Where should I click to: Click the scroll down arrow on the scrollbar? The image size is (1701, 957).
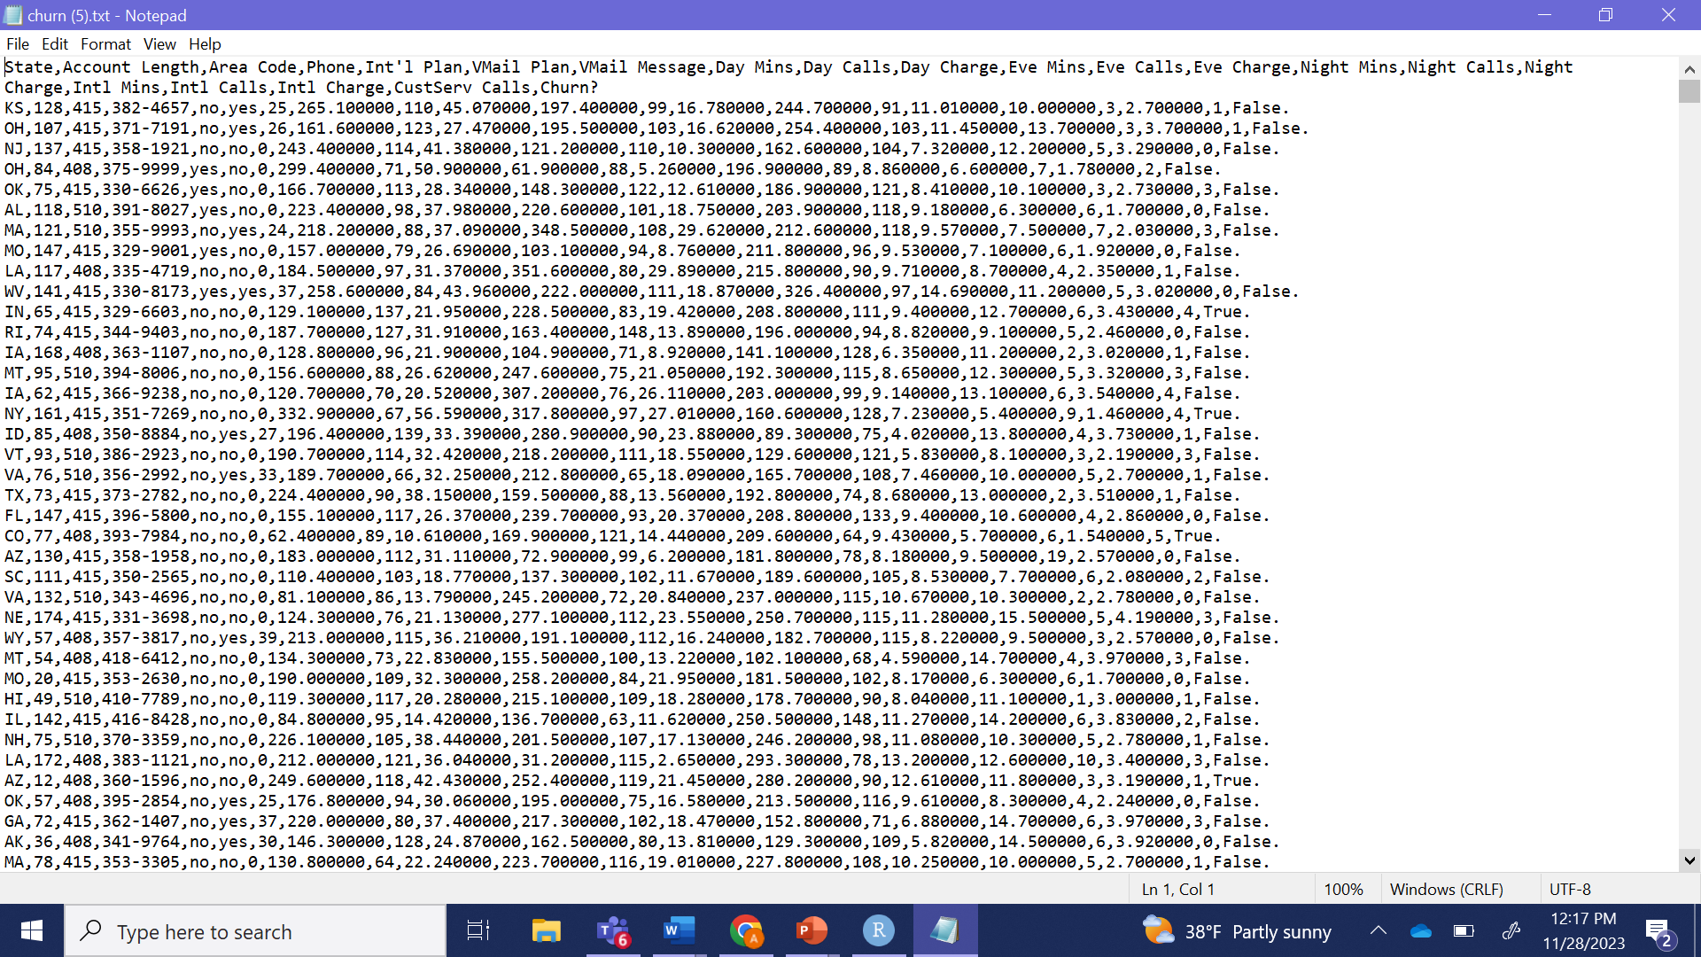[1689, 860]
